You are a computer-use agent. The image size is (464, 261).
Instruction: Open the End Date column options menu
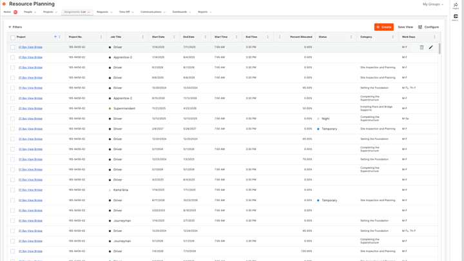(206, 37)
